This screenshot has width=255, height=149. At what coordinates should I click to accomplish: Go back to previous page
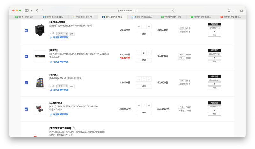pos(37,10)
